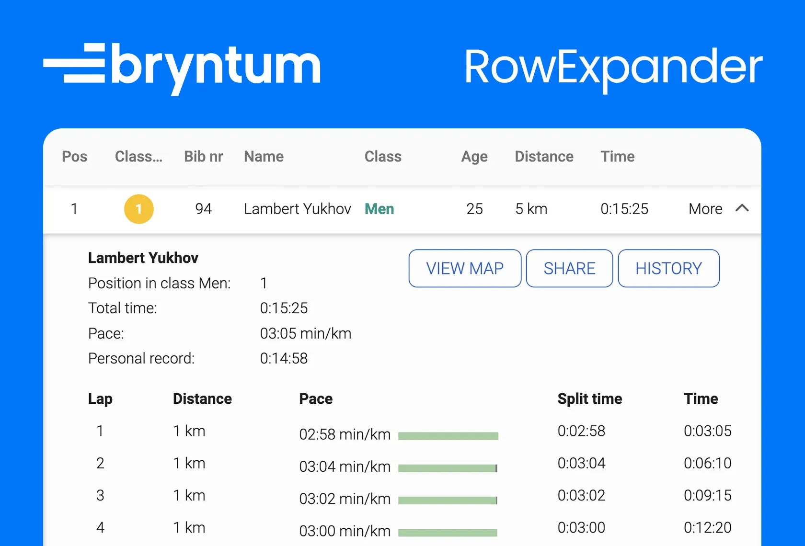Sort by the Time column header
This screenshot has width=805, height=546.
click(618, 157)
